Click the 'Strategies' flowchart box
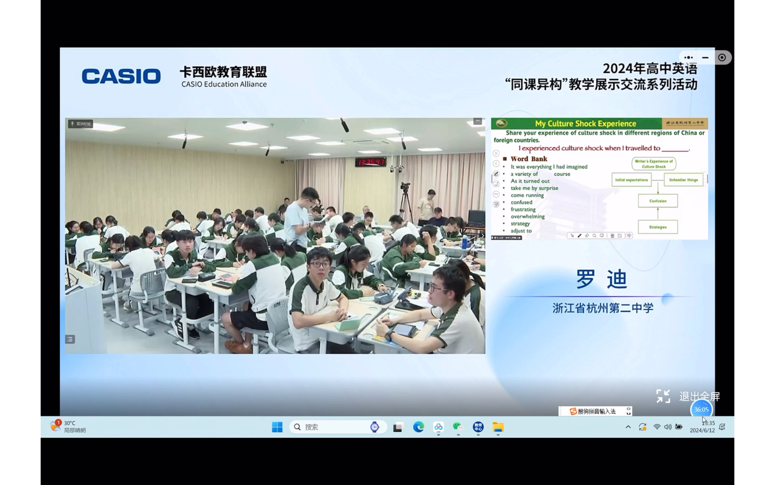 pyautogui.click(x=658, y=227)
